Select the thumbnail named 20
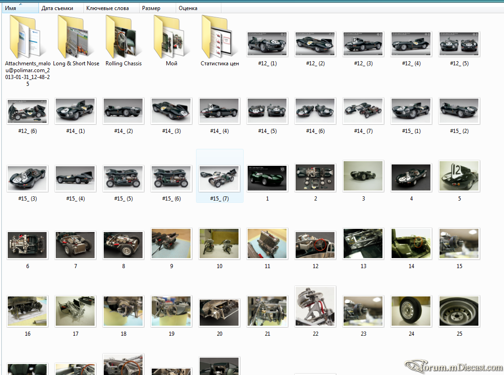This screenshot has height=375, width=504. tap(219, 313)
